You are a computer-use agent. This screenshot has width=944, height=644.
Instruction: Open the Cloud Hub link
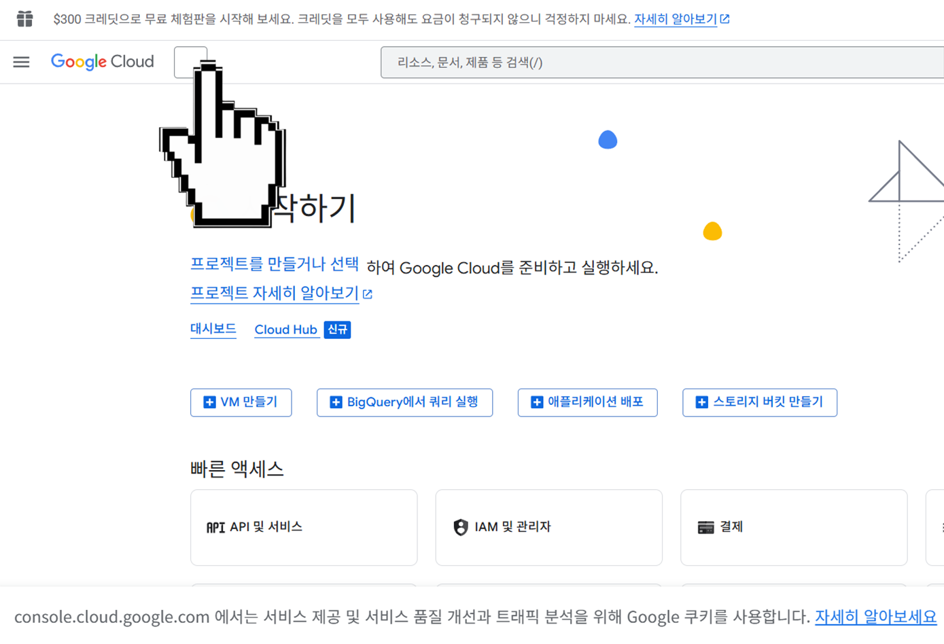tap(286, 329)
